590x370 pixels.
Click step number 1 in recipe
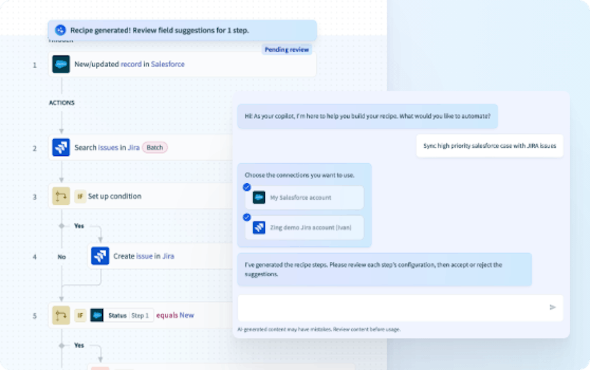coord(34,65)
